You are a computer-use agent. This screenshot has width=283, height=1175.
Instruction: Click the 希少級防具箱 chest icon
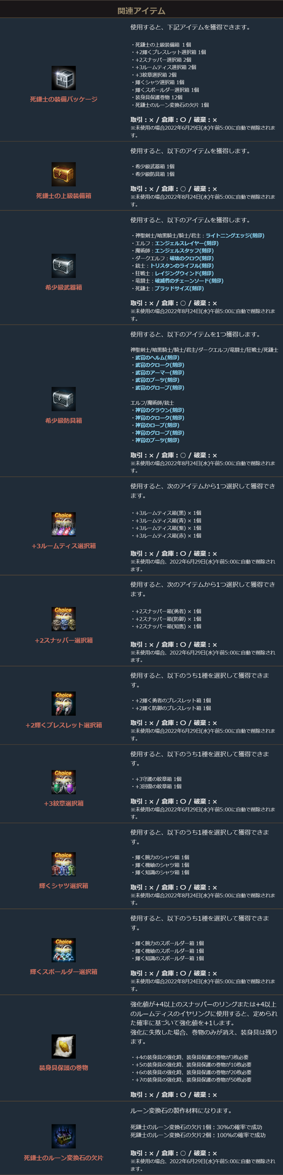tap(64, 399)
